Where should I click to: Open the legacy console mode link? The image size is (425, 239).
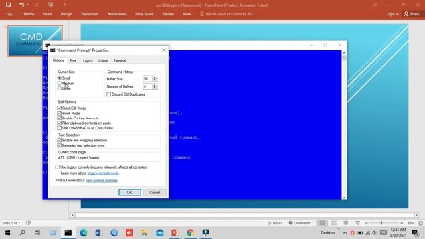[x=103, y=173]
